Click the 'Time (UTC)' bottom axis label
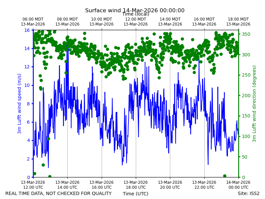The height and width of the screenshot is (199, 265). point(135,194)
